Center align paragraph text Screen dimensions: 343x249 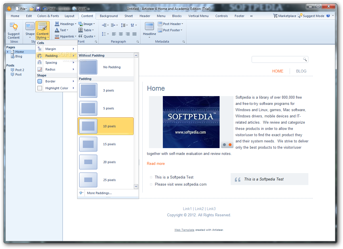(x=121, y=34)
